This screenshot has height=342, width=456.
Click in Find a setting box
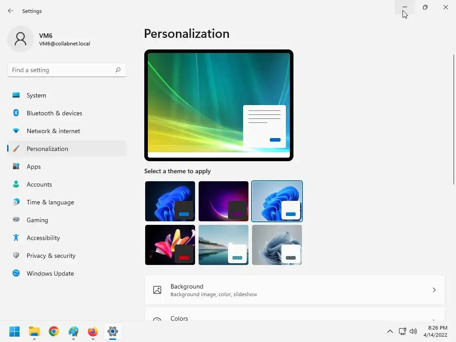(x=67, y=70)
